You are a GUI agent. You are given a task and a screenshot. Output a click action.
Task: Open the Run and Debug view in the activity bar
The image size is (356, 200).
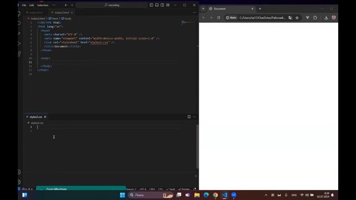click(x=19, y=43)
